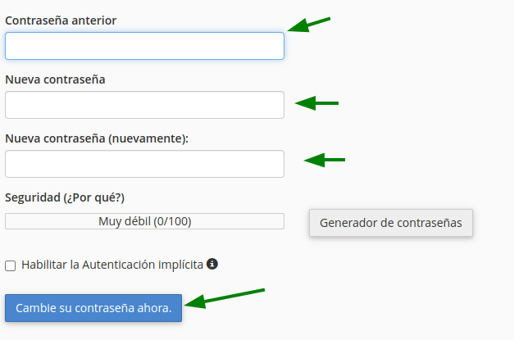514x340 pixels.
Task: Click the Nueva contraseña (nuevamente): label
Action: click(x=97, y=138)
